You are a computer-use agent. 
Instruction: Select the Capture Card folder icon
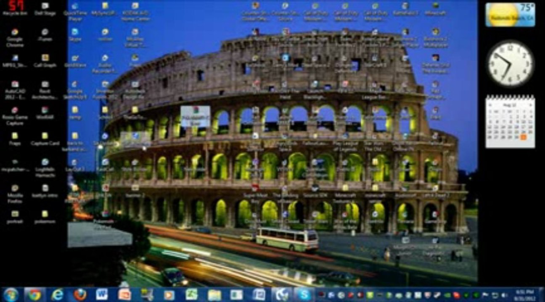point(45,139)
